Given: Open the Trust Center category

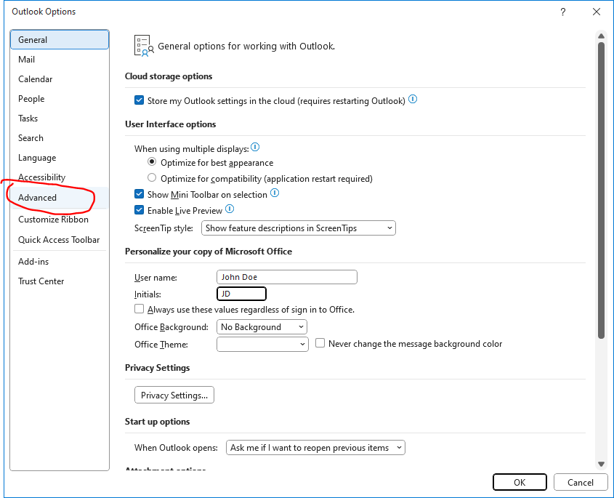Looking at the screenshot, I should click(60, 281).
